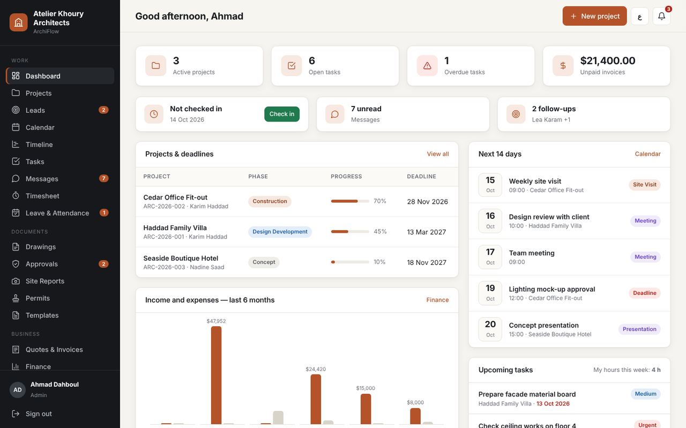Click the Site Reports icon in sidebar
This screenshot has width=686, height=428.
pos(16,281)
